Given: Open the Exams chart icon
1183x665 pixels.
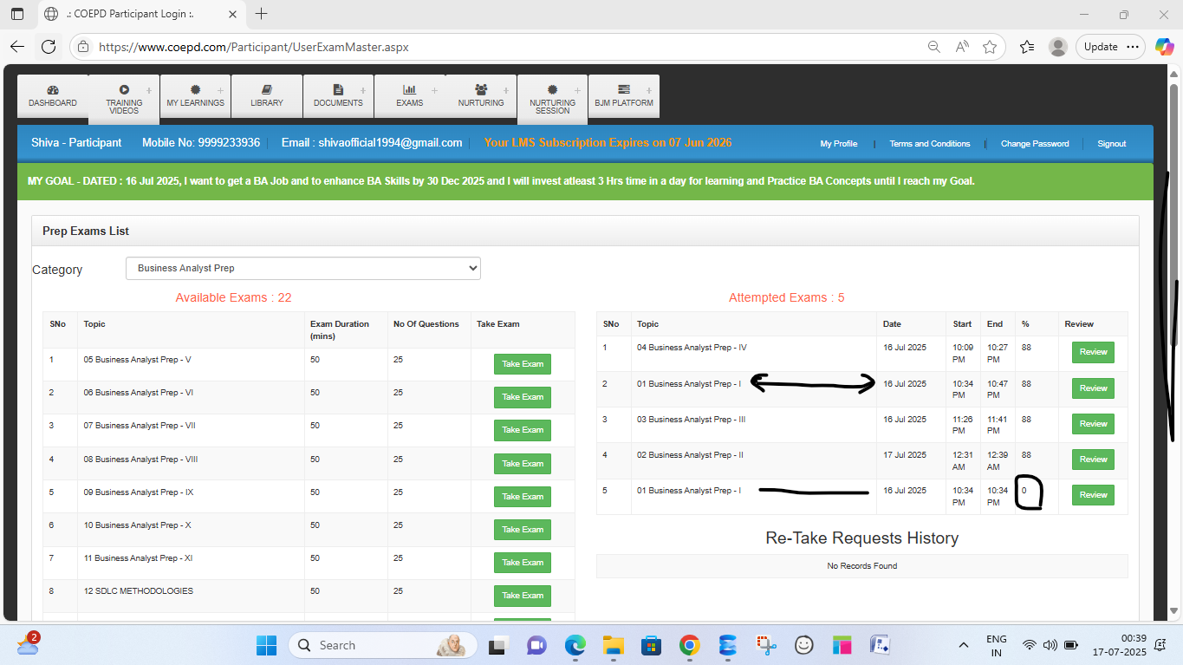Looking at the screenshot, I should [409, 89].
